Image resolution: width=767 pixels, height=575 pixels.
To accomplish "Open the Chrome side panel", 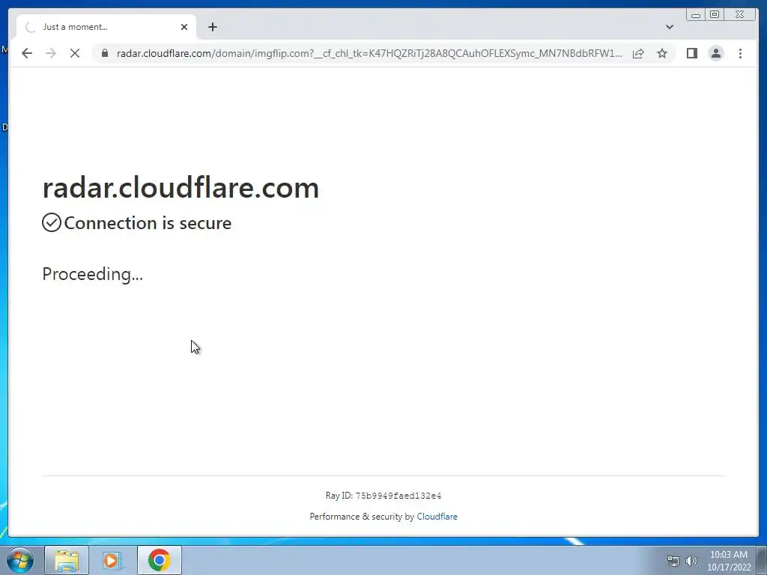I will [x=691, y=53].
